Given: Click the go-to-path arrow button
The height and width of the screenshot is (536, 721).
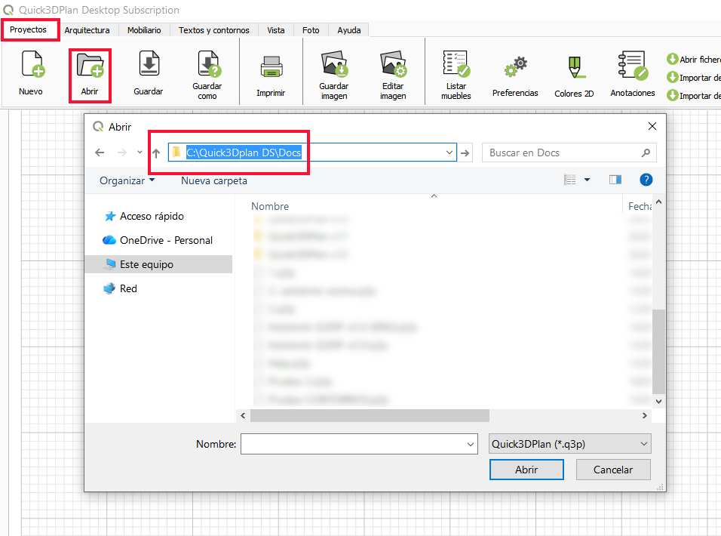Looking at the screenshot, I should (465, 152).
